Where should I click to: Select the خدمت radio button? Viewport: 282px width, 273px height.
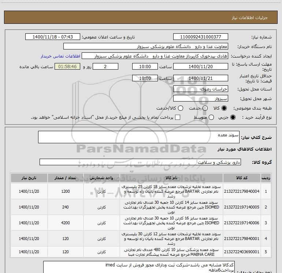tap(205, 108)
